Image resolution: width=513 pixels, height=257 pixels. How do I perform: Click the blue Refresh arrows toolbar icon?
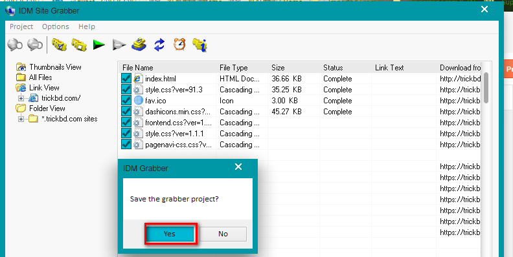point(159,45)
